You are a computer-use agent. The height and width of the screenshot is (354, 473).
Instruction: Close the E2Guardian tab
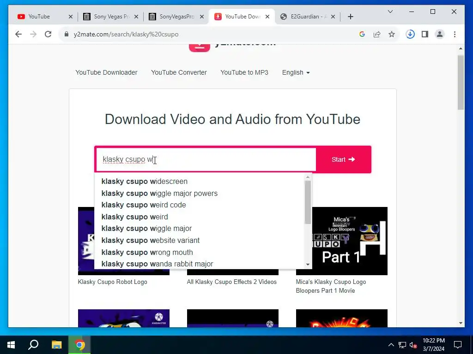[333, 17]
